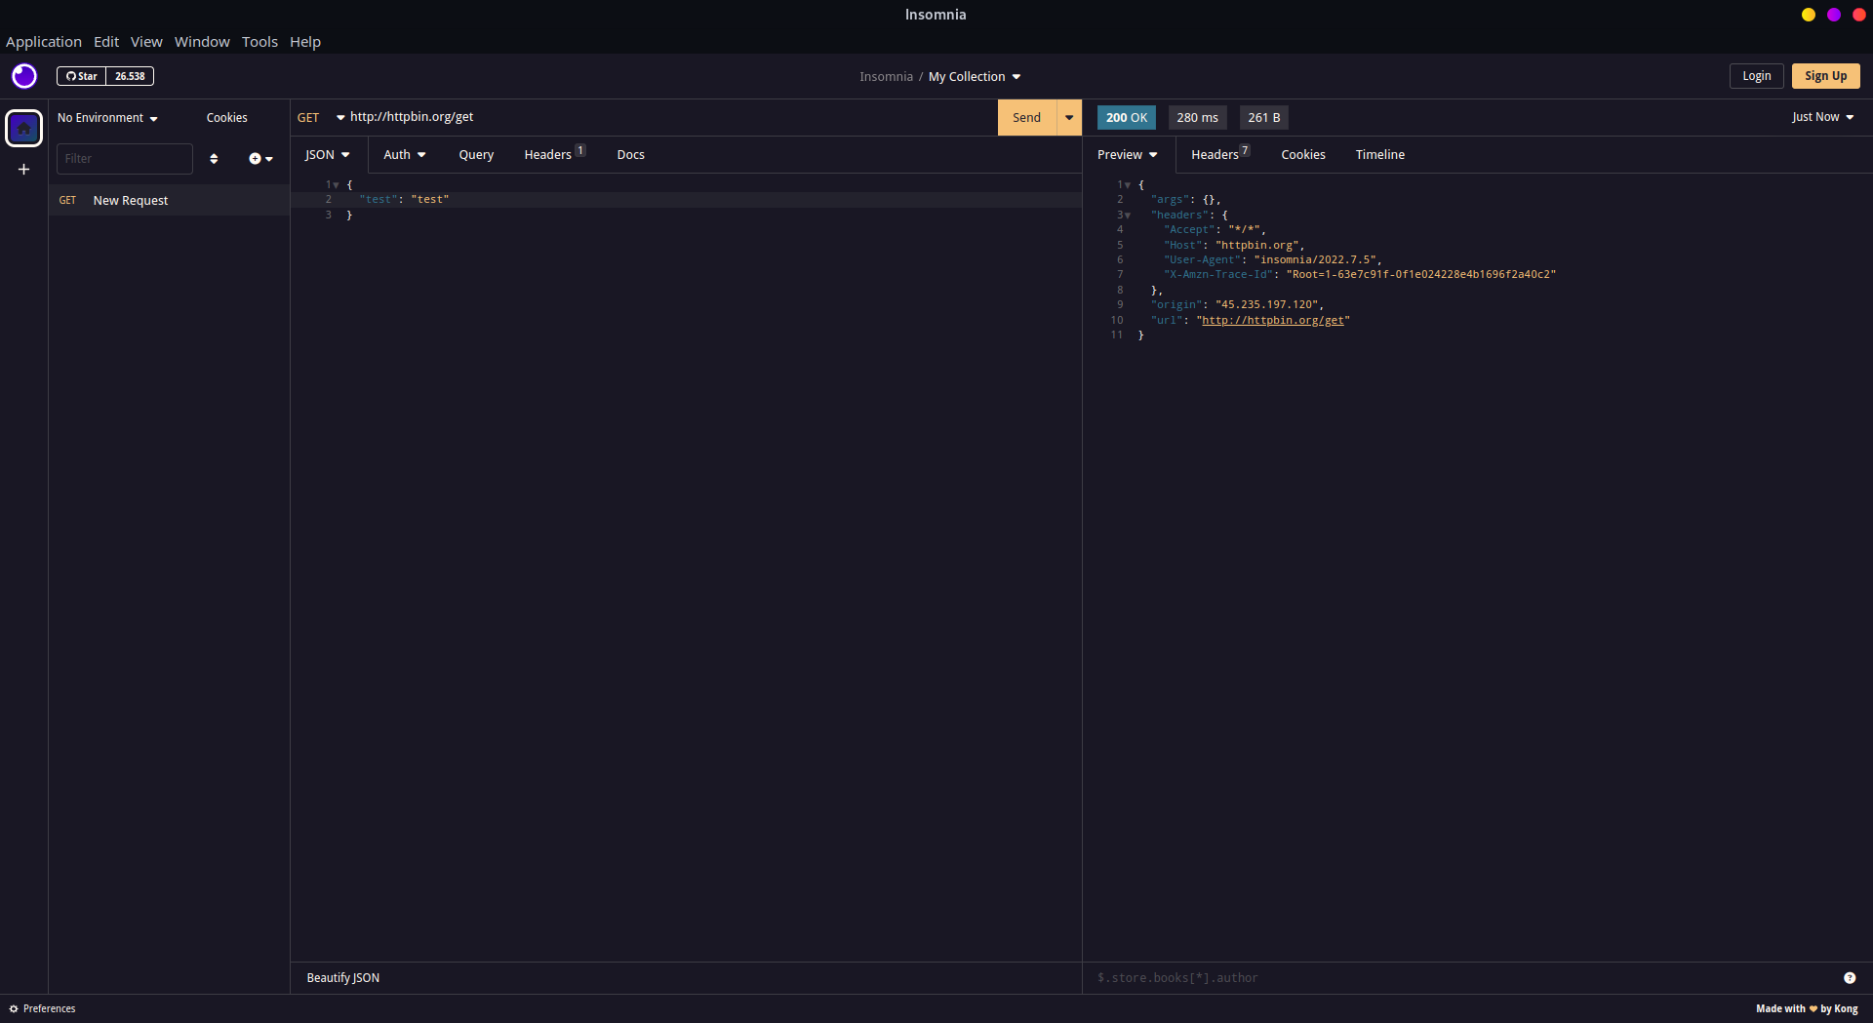Switch to the Timeline tab
The image size is (1873, 1023).
(1379, 154)
